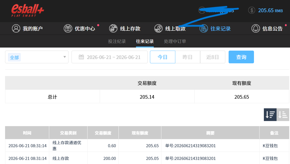Click the 线上存款 deposit icon
The width and height of the screenshot is (290, 164).
113,28
